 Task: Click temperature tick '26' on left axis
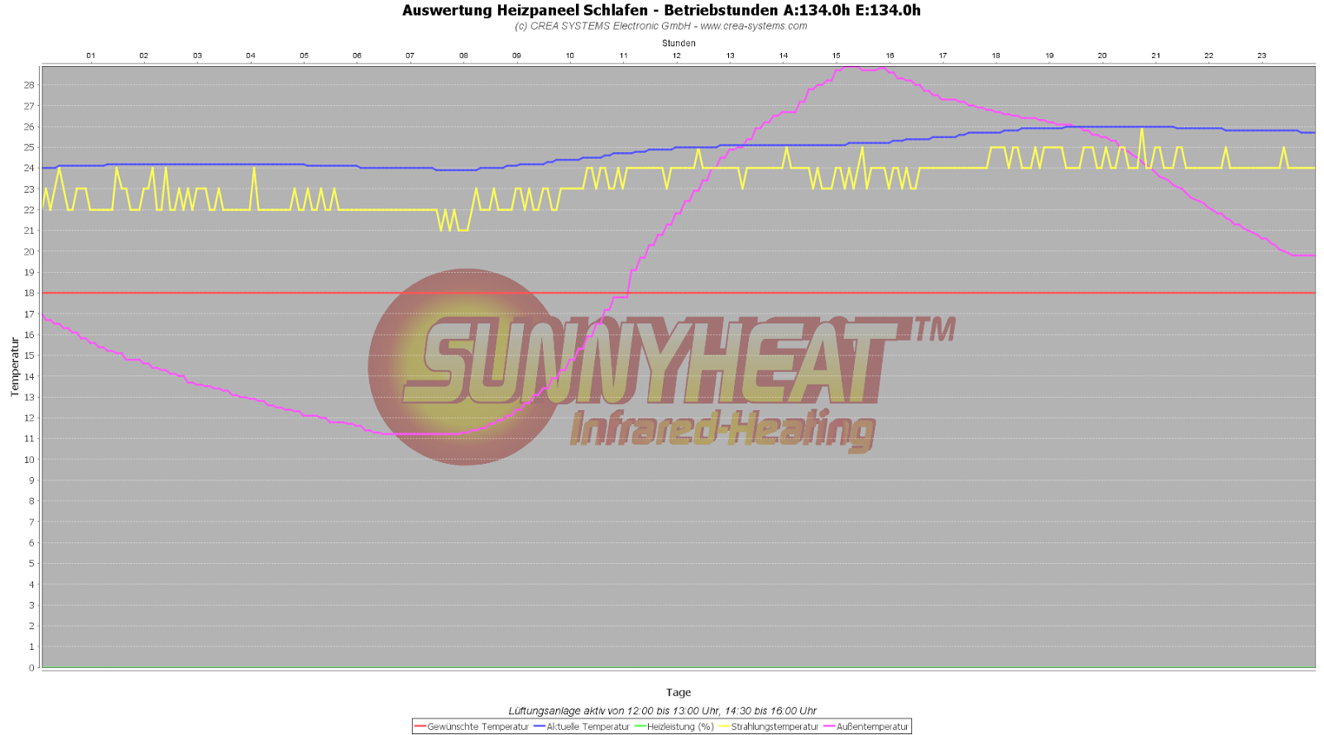[29, 126]
